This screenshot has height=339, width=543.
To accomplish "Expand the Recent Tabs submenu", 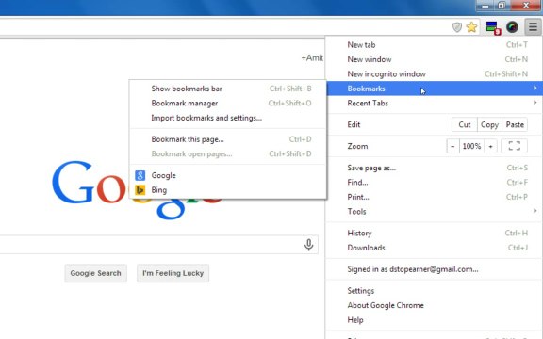I will (x=434, y=103).
